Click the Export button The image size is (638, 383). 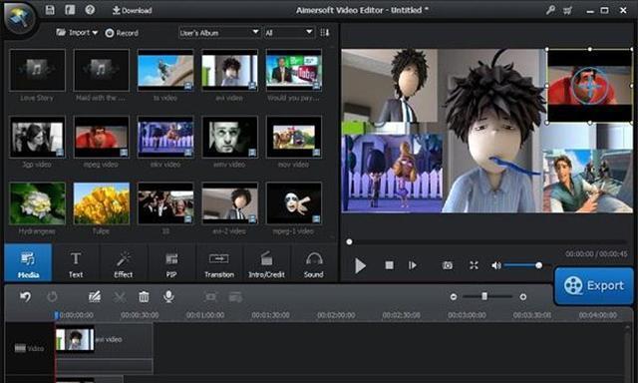[x=594, y=285]
